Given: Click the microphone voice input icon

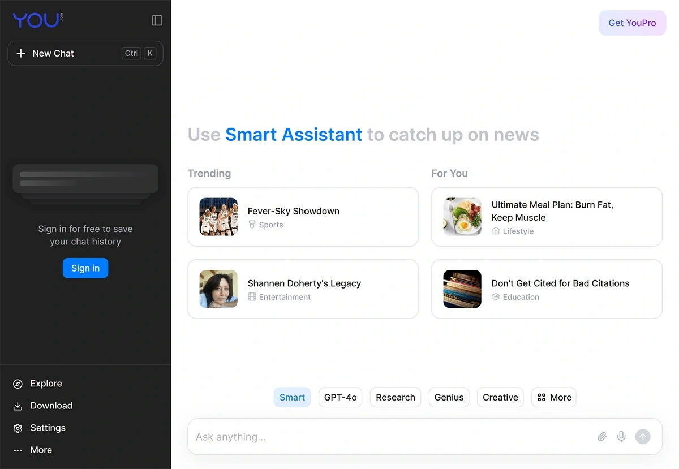Looking at the screenshot, I should (x=621, y=436).
